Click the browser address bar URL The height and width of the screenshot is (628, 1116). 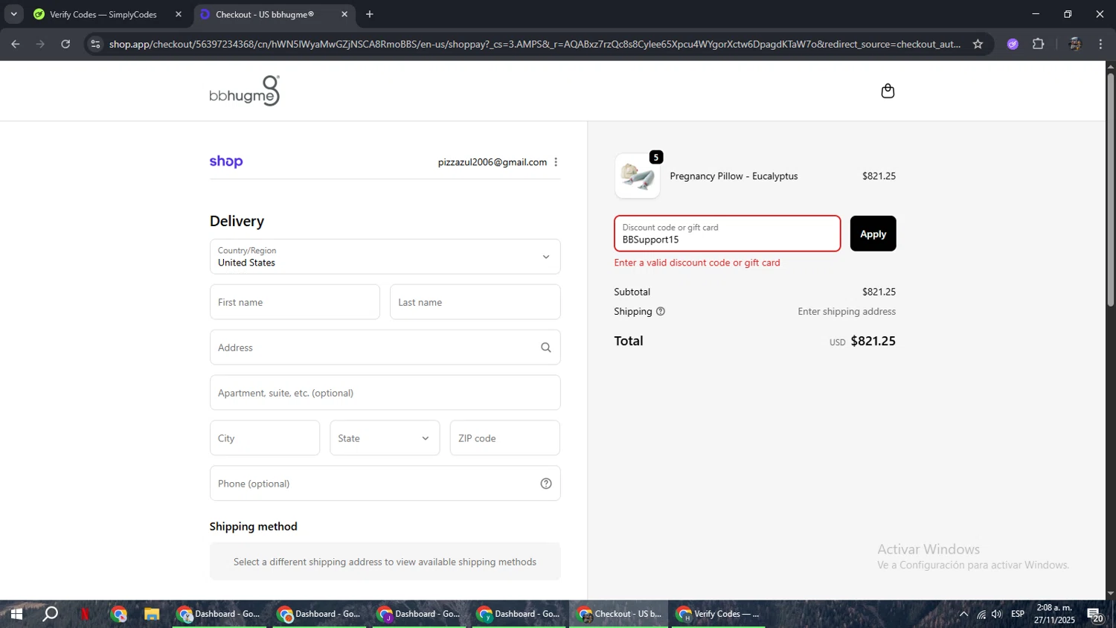534,44
